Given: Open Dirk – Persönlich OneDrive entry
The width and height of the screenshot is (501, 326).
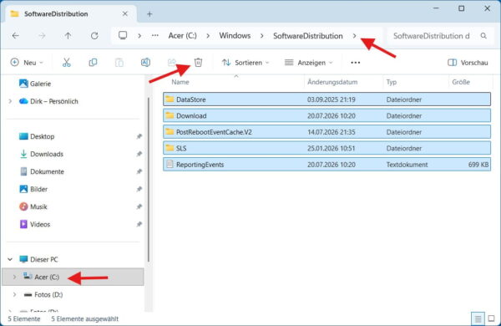Looking at the screenshot, I should pyautogui.click(x=48, y=101).
